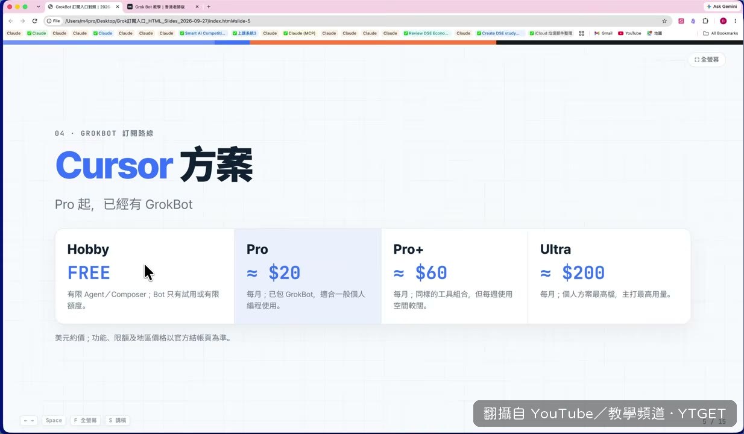
Task: Click the File site-info chip
Action: (54, 20)
